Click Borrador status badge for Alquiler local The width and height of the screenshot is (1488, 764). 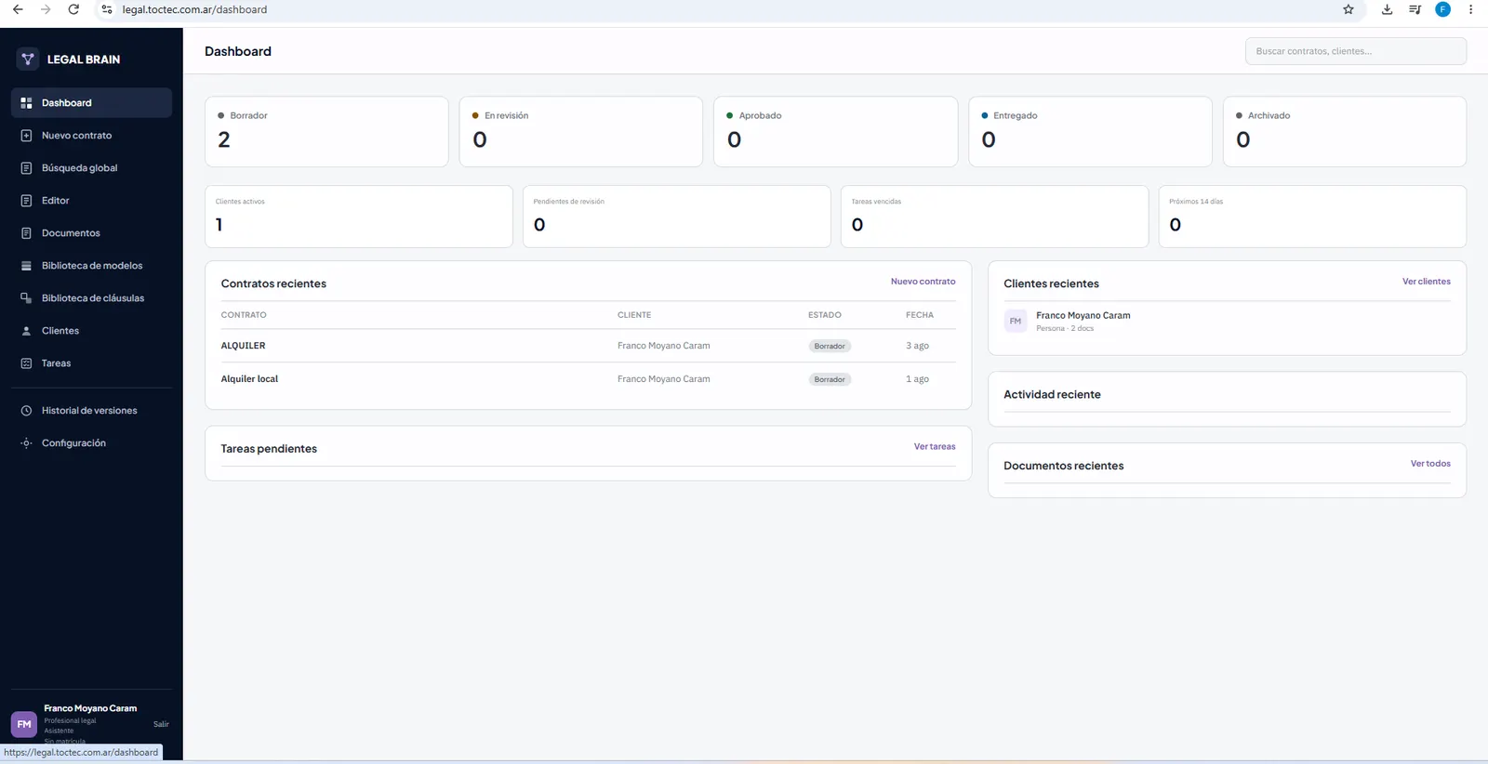830,379
